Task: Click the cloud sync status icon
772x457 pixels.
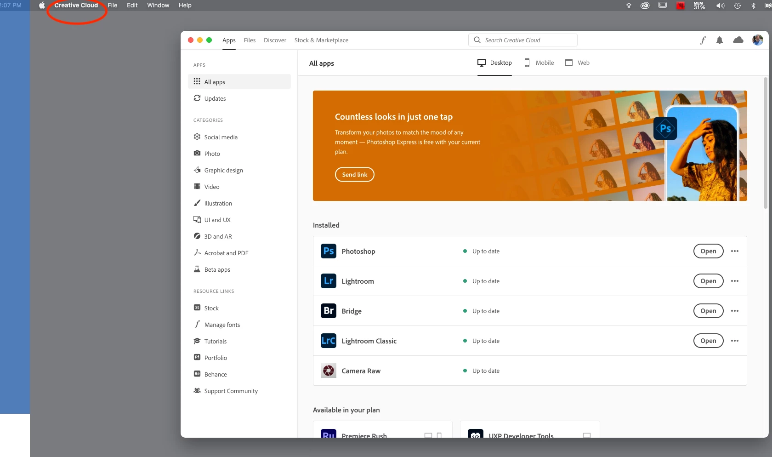Action: coord(738,40)
